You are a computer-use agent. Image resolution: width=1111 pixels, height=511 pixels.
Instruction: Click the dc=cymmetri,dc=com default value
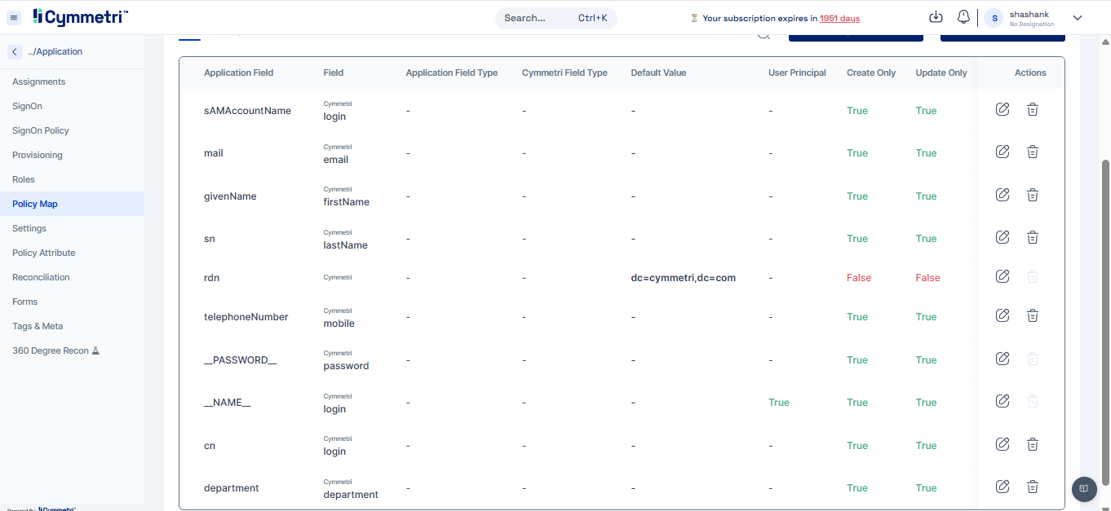pyautogui.click(x=683, y=278)
